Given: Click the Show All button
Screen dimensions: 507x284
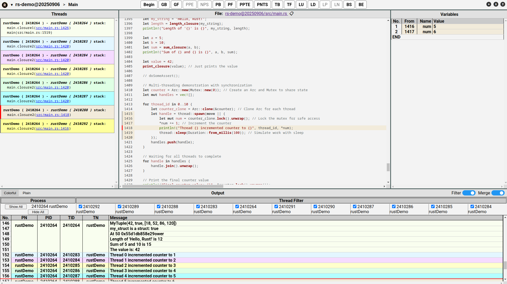Looking at the screenshot, I should 16,207.
